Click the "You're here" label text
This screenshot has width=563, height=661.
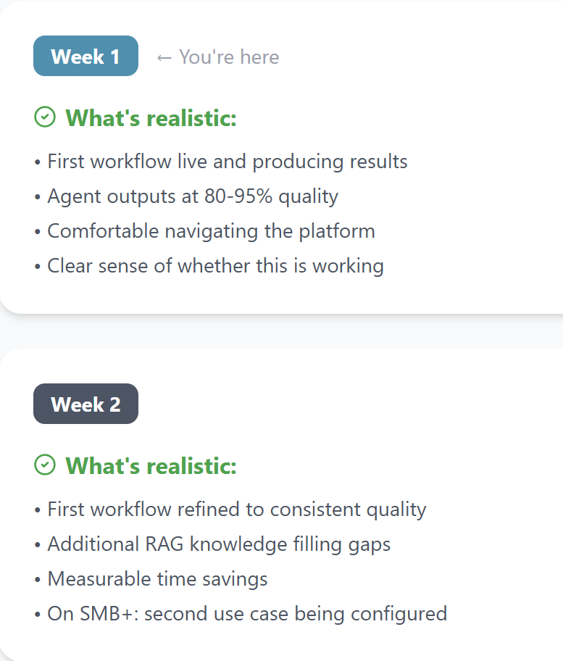tap(229, 57)
